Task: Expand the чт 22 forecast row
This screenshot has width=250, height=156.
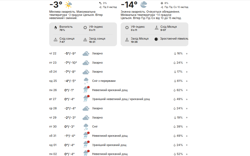Action: coord(187,54)
